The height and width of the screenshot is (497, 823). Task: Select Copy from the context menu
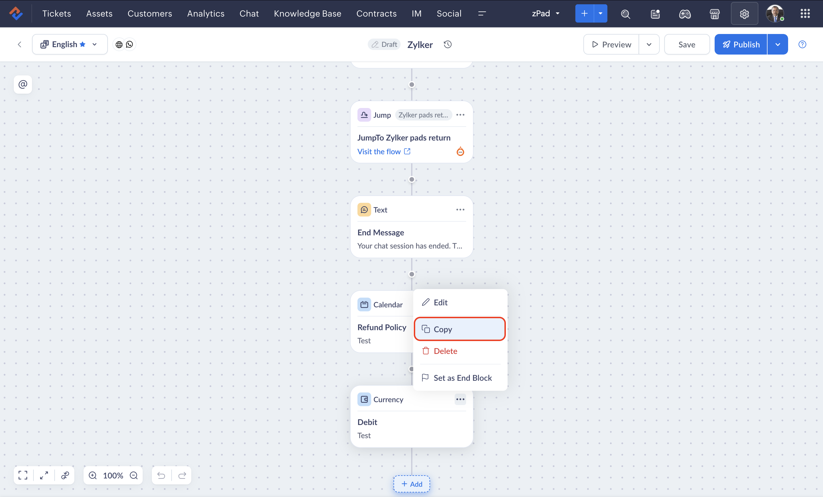(x=459, y=329)
